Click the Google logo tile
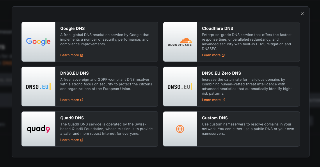The height and width of the screenshot is (167, 320). 38,42
